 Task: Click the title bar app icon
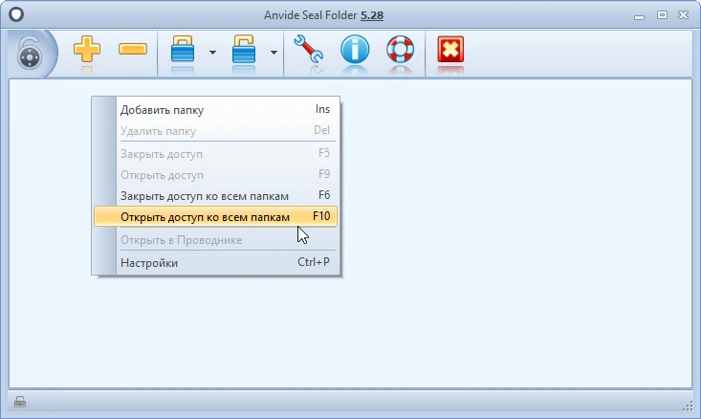point(16,14)
